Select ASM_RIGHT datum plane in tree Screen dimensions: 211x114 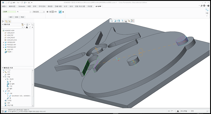coord(11,33)
